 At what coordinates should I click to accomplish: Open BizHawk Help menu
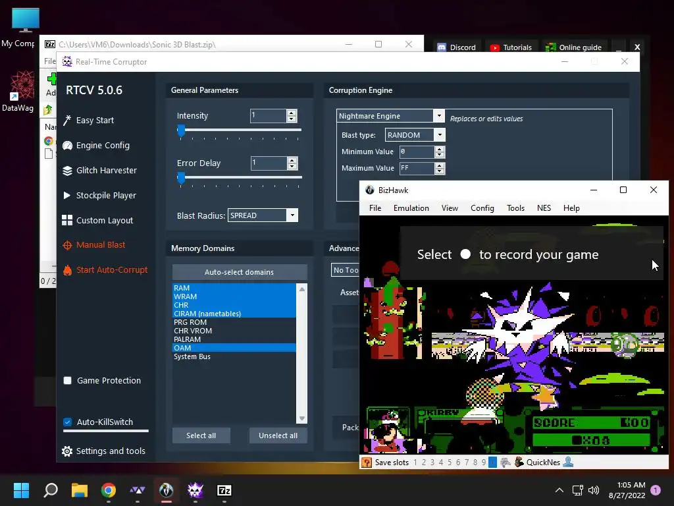pos(572,208)
